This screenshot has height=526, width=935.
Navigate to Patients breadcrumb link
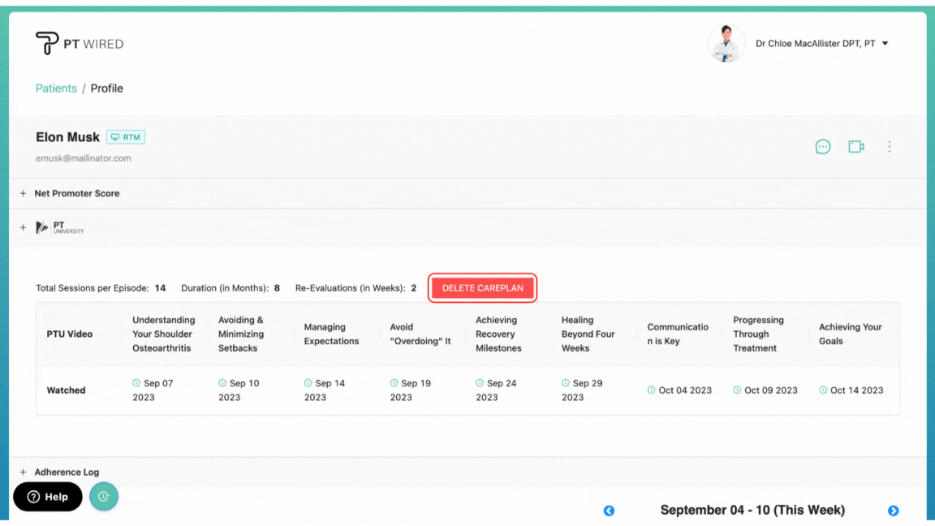coord(56,88)
